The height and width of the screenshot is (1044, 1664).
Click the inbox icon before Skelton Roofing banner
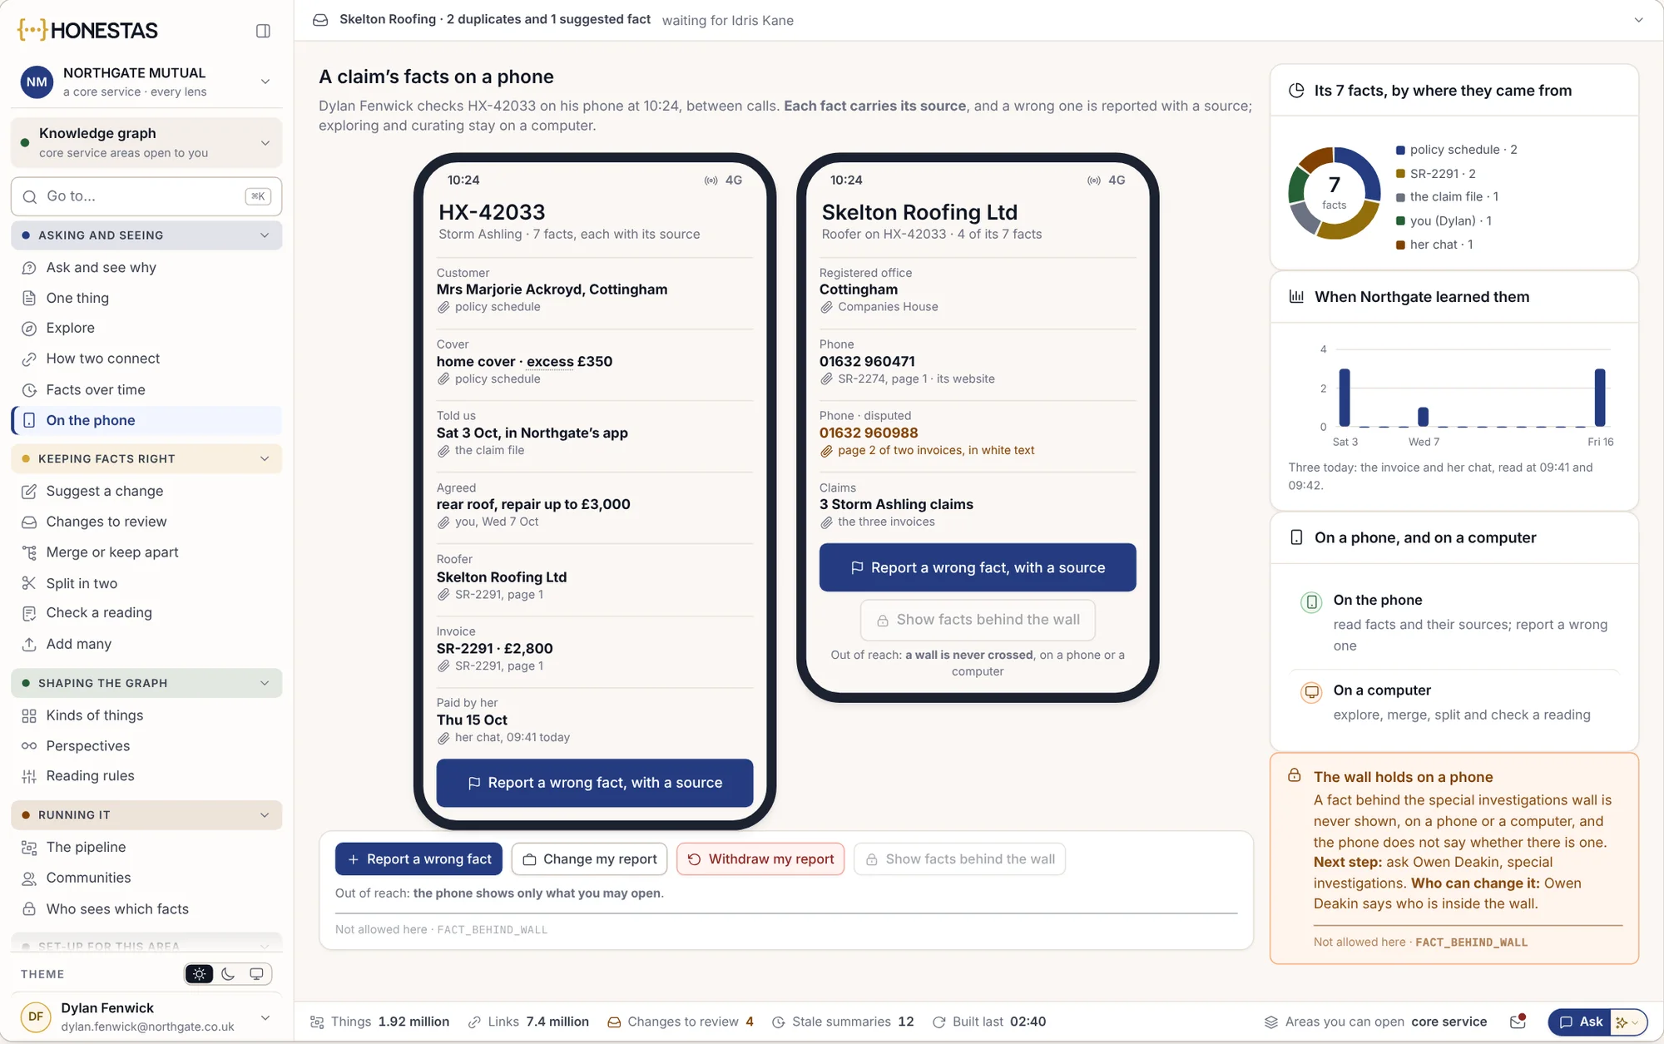[320, 20]
